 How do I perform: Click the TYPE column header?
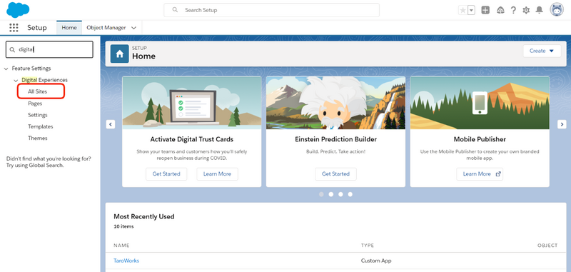coord(368,246)
